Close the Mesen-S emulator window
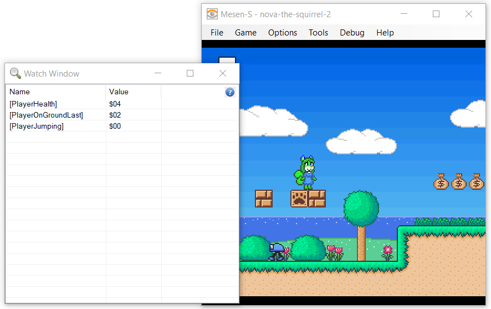The image size is (491, 309). 469,14
